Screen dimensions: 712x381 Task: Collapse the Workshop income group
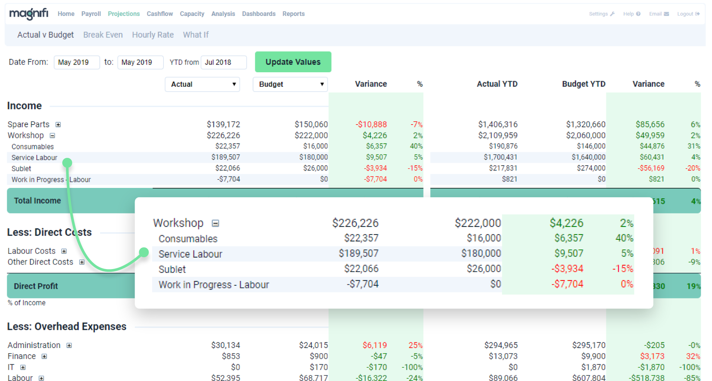(52, 136)
